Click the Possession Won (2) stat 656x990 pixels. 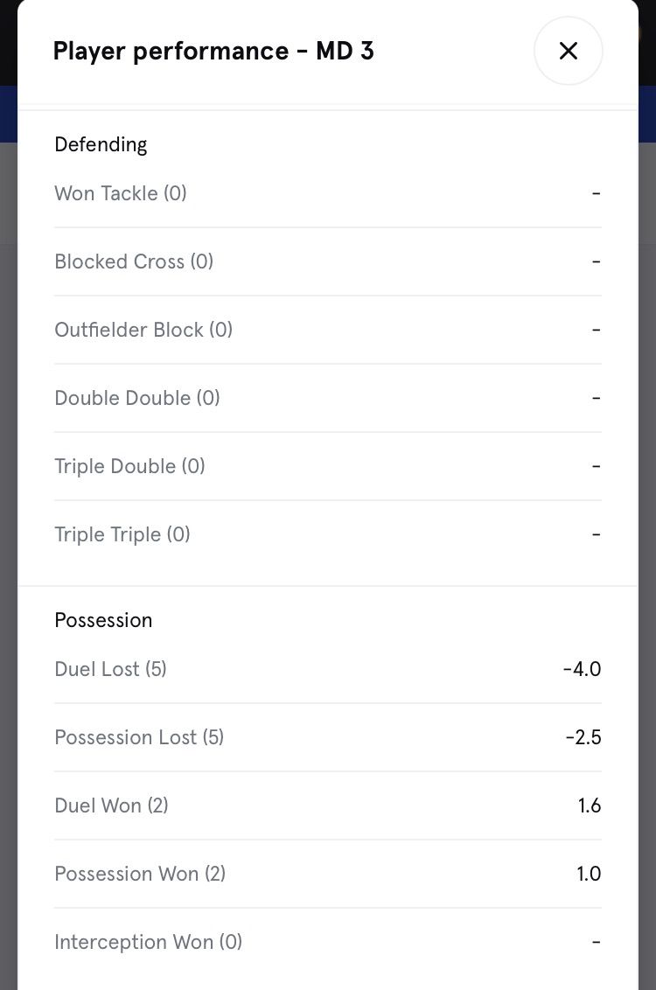140,874
